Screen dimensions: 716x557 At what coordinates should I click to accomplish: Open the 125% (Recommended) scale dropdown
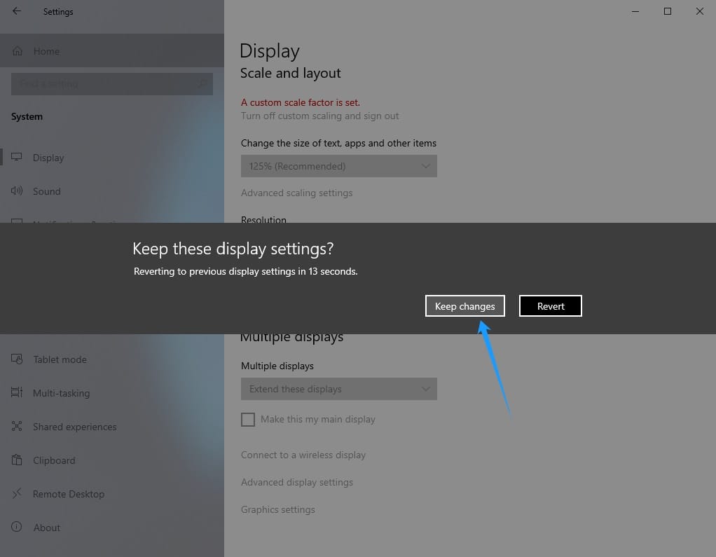pyautogui.click(x=338, y=166)
